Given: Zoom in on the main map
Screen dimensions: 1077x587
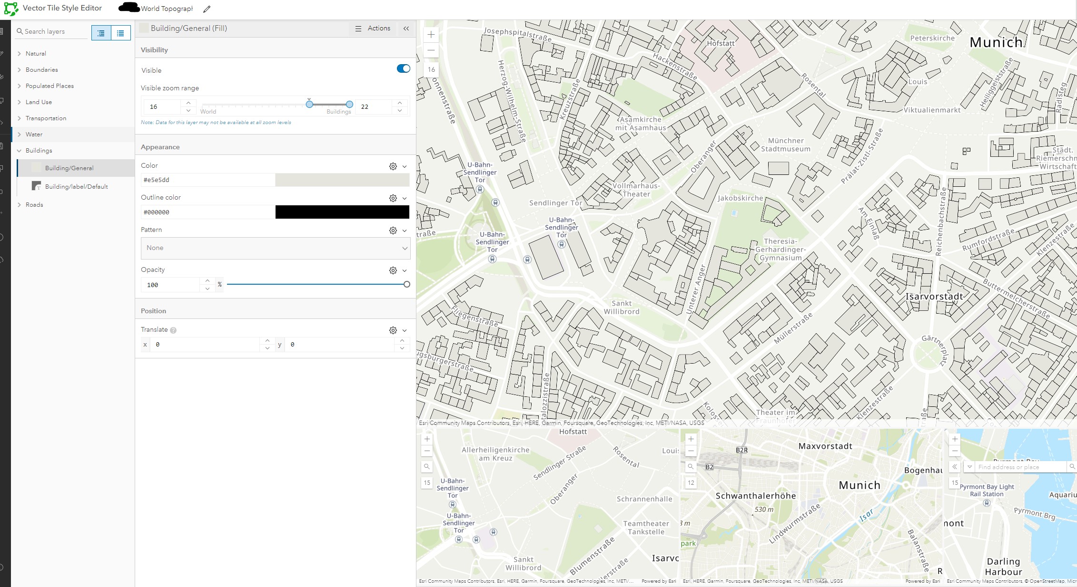Looking at the screenshot, I should tap(431, 35).
